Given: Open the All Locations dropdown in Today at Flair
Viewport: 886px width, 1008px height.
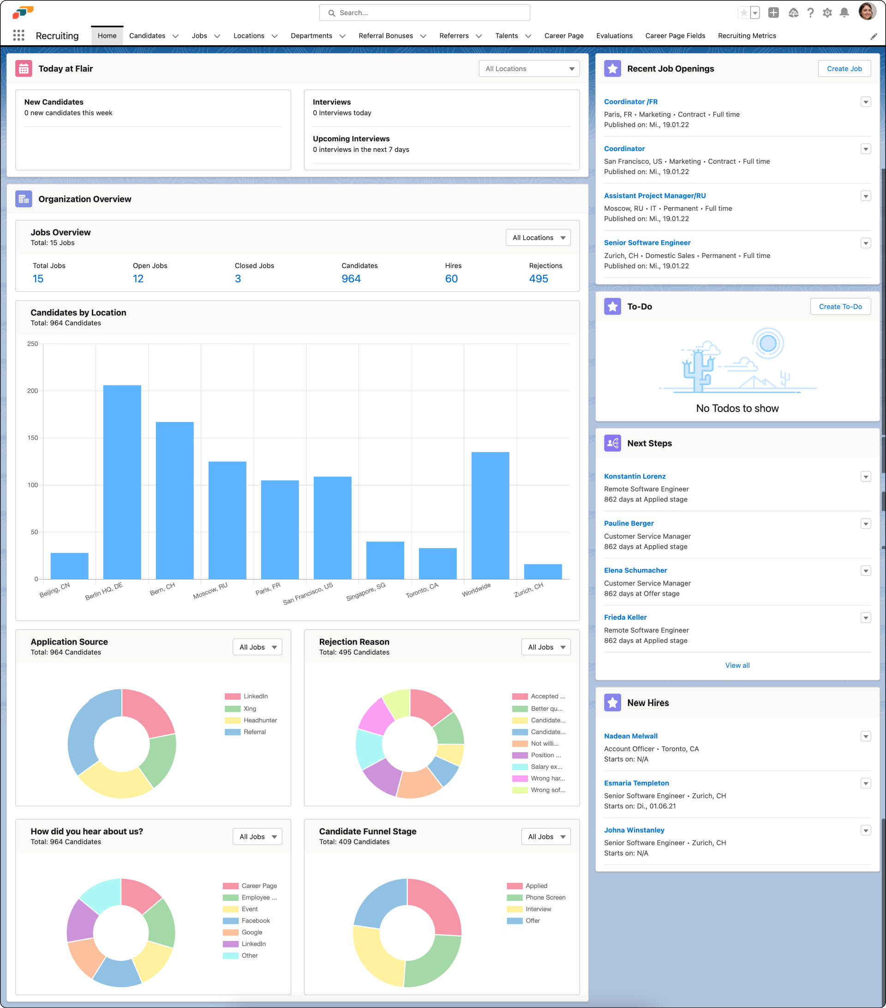Looking at the screenshot, I should (x=529, y=68).
